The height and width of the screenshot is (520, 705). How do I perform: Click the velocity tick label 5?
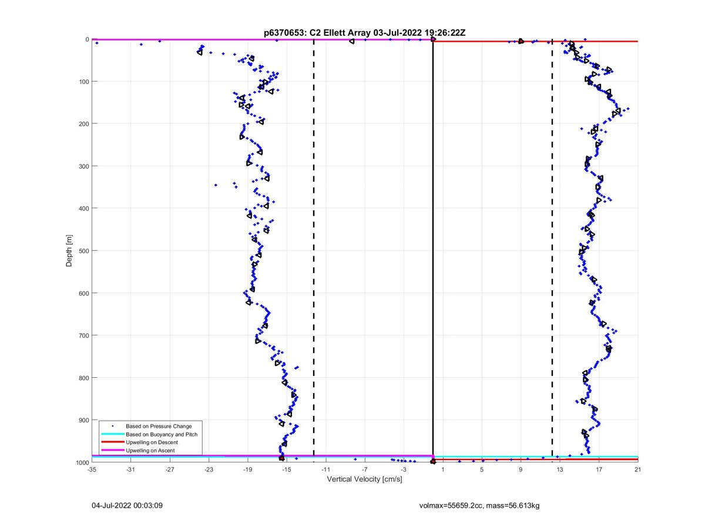482,469
